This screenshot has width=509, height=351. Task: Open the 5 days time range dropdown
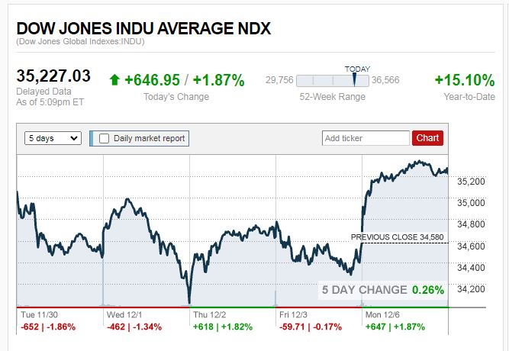pos(53,138)
